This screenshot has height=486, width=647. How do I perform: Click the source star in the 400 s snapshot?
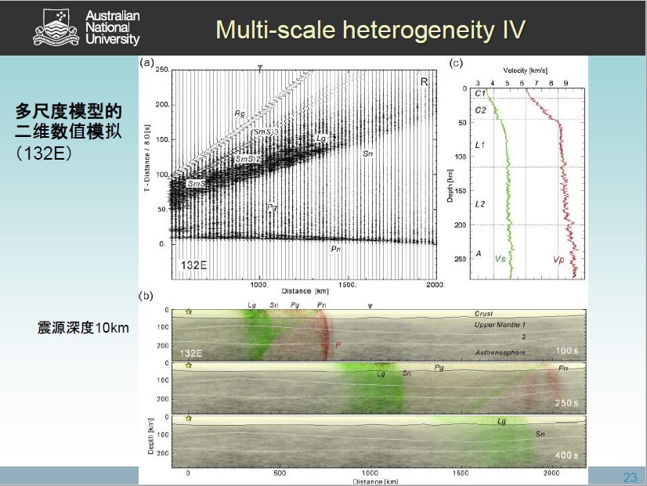pyautogui.click(x=188, y=419)
